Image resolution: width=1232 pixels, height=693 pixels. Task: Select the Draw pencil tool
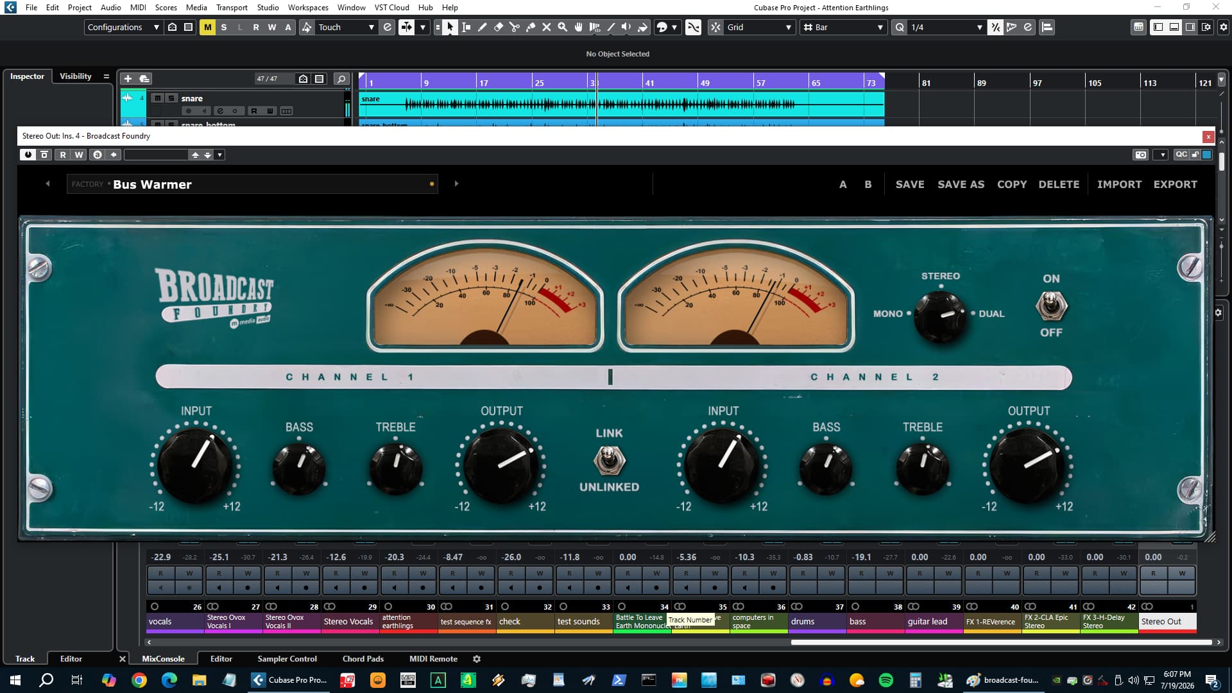click(482, 27)
